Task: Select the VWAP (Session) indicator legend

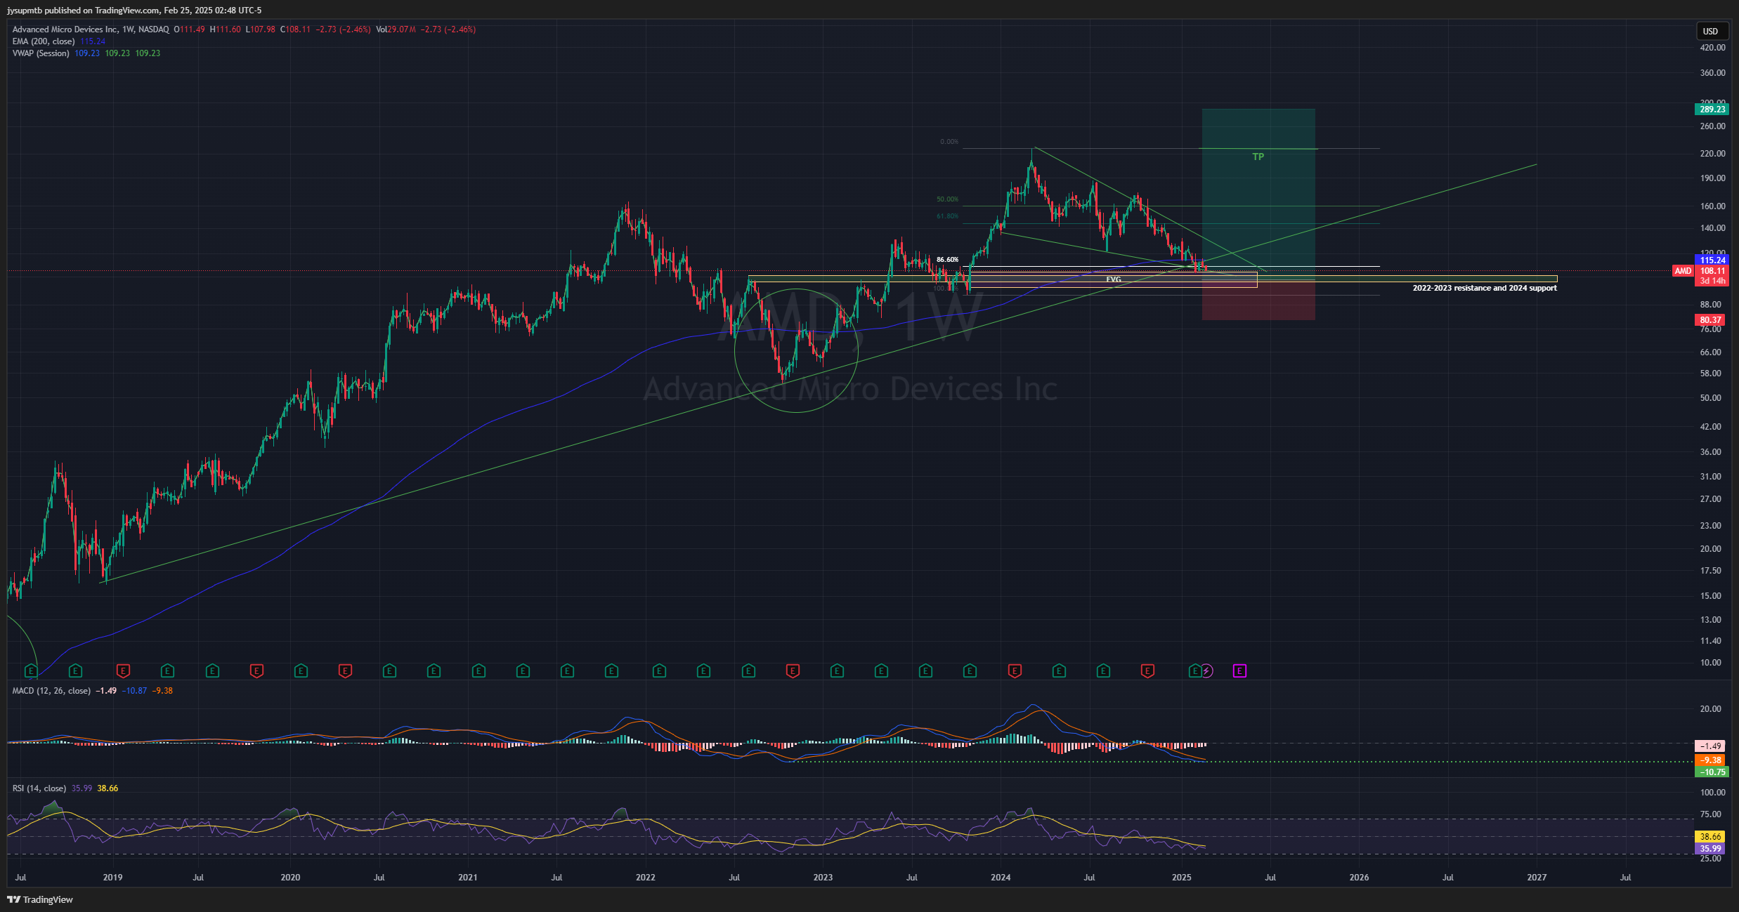Action: click(x=41, y=53)
